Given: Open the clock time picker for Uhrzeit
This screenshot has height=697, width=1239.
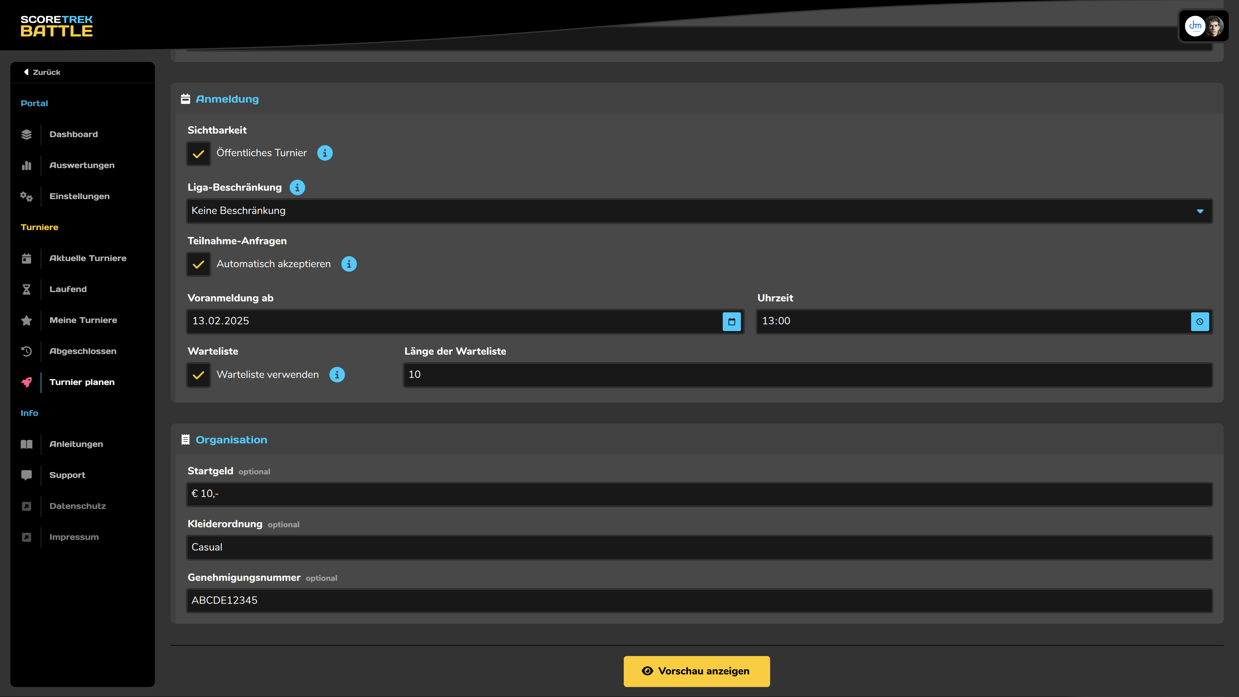Looking at the screenshot, I should pyautogui.click(x=1199, y=322).
